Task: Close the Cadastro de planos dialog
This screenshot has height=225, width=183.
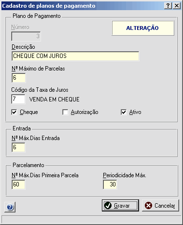Action: point(177,6)
